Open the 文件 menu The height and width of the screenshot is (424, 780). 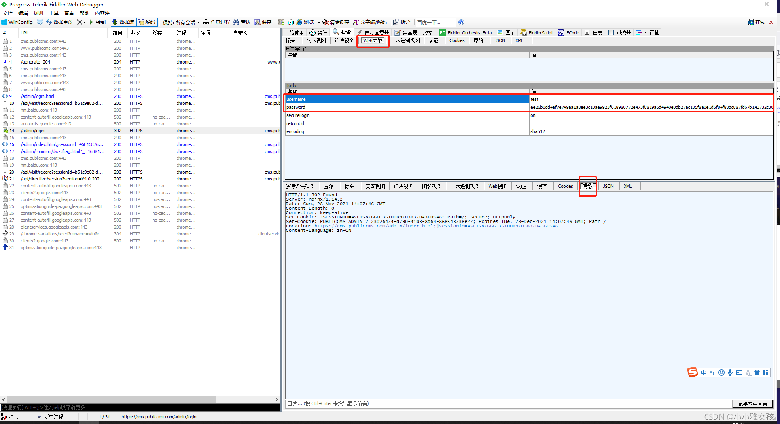click(8, 13)
